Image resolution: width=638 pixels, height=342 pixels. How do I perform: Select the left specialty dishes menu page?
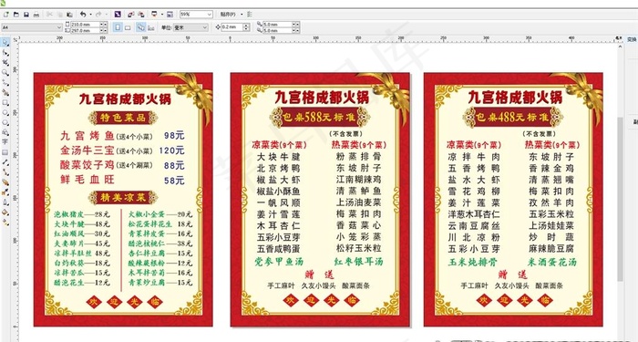[123, 200]
